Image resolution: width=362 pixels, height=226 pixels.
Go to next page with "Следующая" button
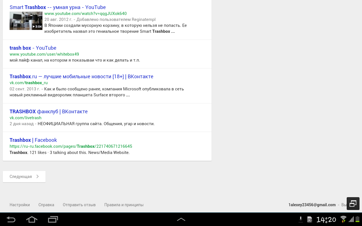coord(24,177)
